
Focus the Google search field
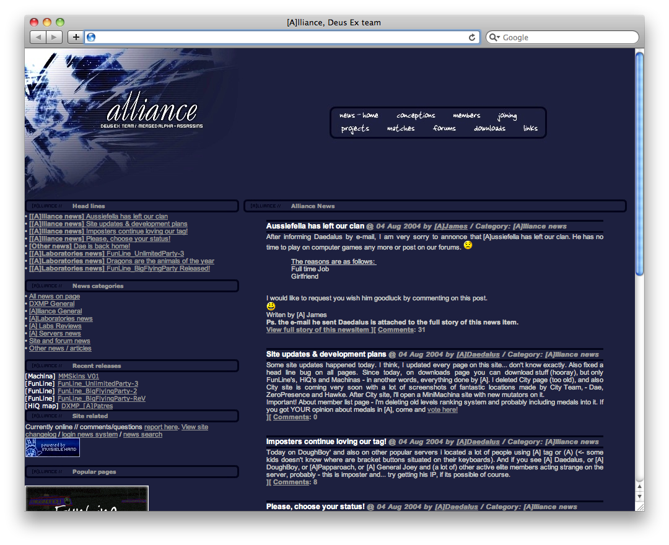[x=562, y=38]
